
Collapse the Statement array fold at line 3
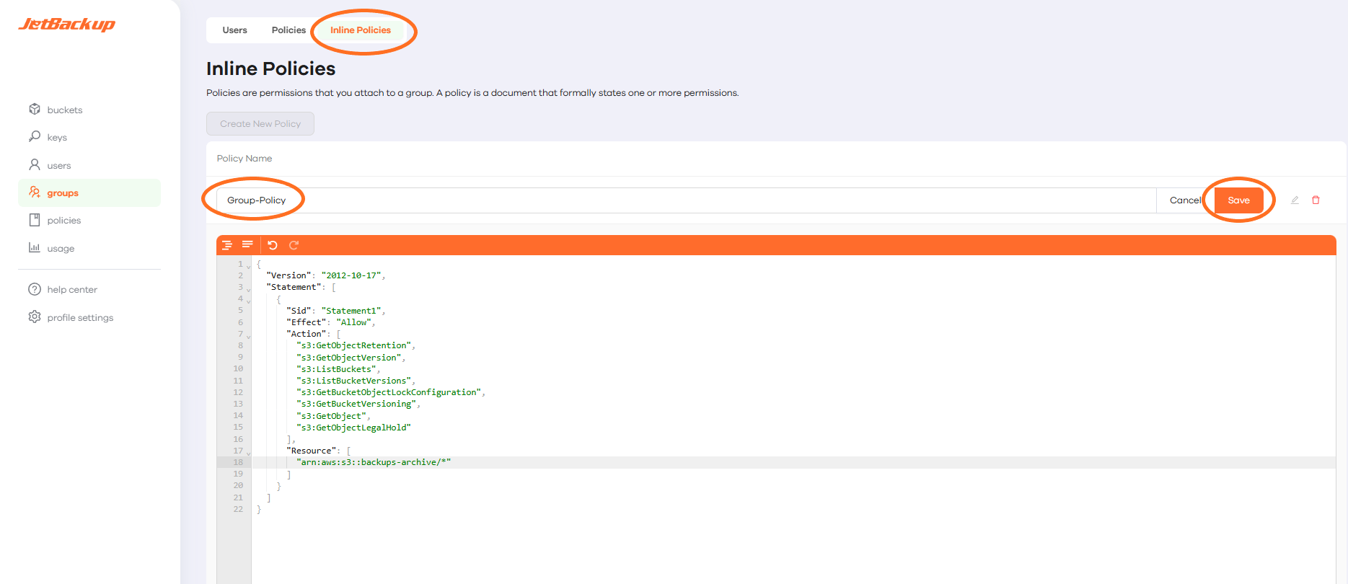(x=249, y=289)
